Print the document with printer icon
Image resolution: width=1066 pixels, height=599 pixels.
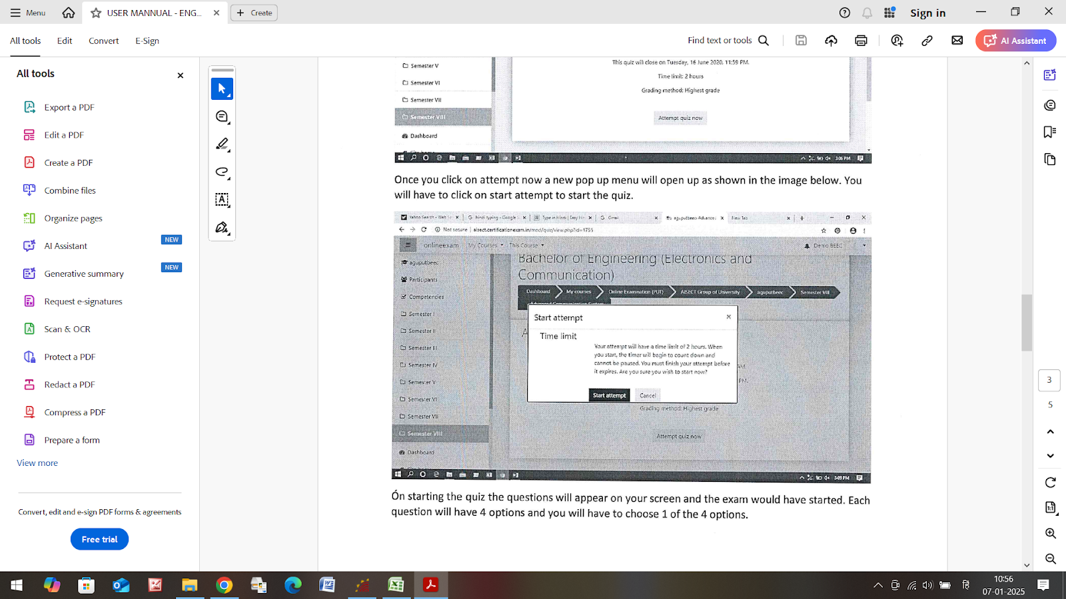pos(861,41)
